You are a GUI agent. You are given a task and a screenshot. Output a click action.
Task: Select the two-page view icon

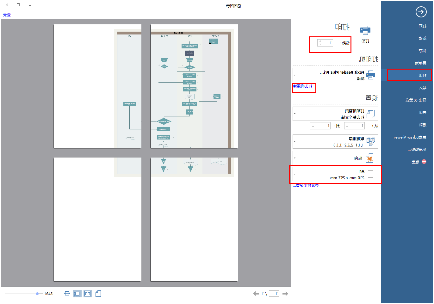pyautogui.click(x=88, y=294)
